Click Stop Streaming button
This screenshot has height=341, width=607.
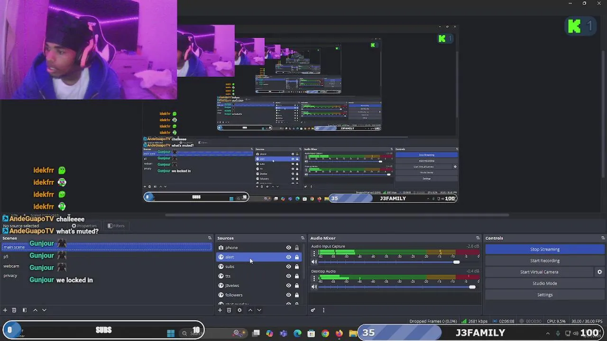545,249
